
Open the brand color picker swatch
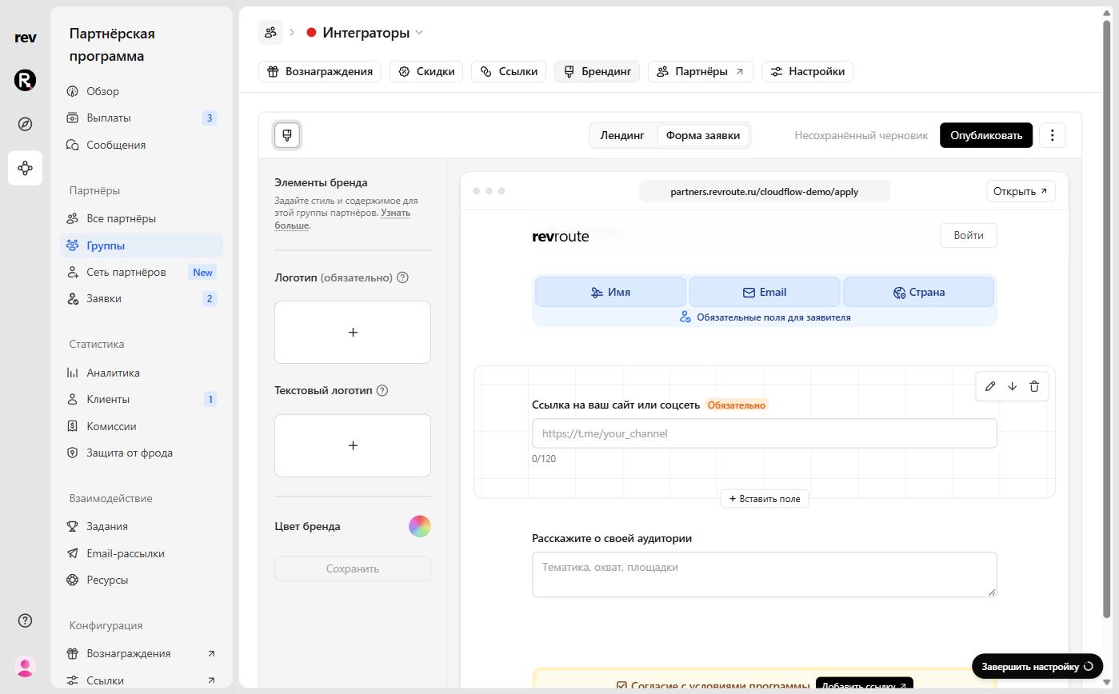coord(420,526)
